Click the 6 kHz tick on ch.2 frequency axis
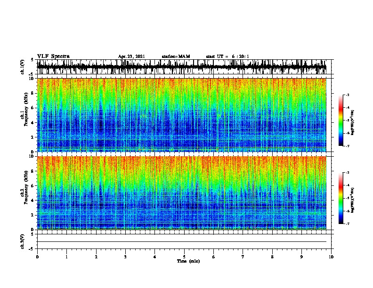373x288 pixels. 33,186
